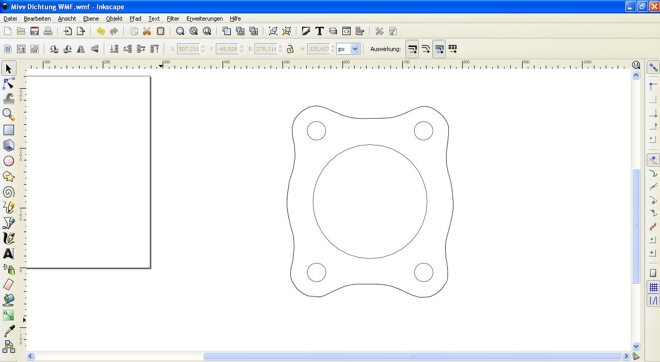Toggle grid snapping in snap bar
660x362 pixels.
coord(653,287)
